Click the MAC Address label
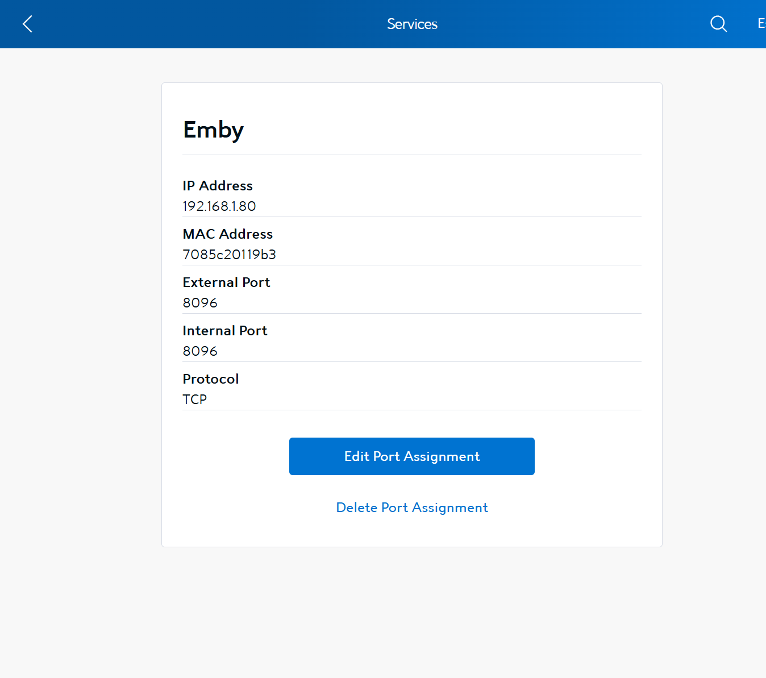Screen dimensions: 766x678 [x=228, y=234]
